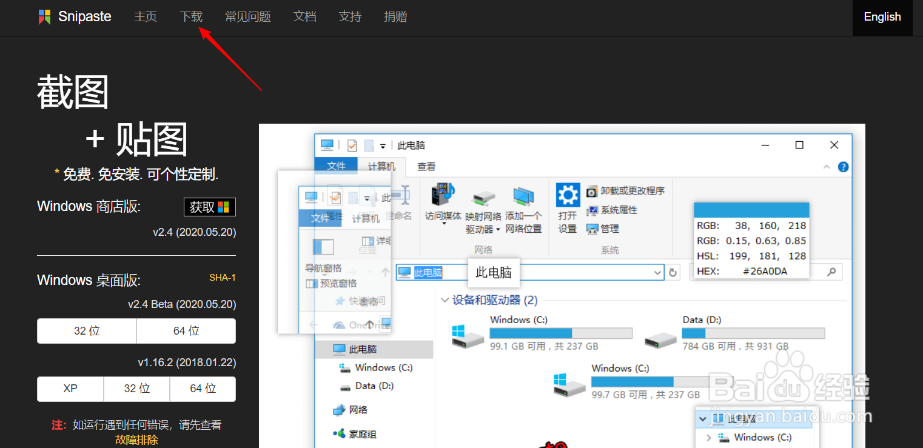Download 32 位 under v1.16.2
The width and height of the screenshot is (923, 448).
click(136, 389)
